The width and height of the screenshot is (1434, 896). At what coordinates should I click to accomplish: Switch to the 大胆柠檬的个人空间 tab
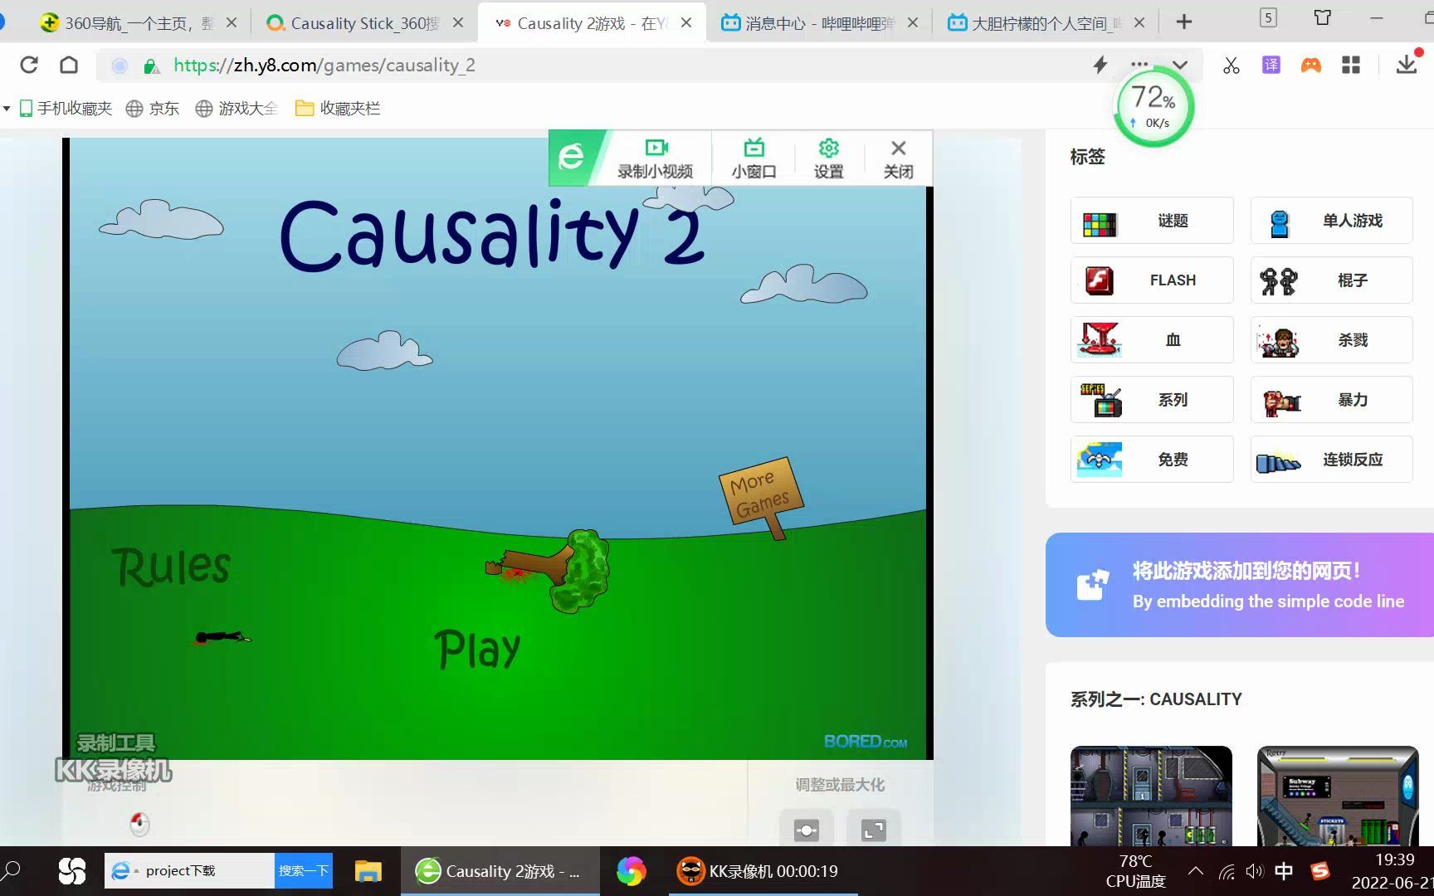pyautogui.click(x=1046, y=23)
